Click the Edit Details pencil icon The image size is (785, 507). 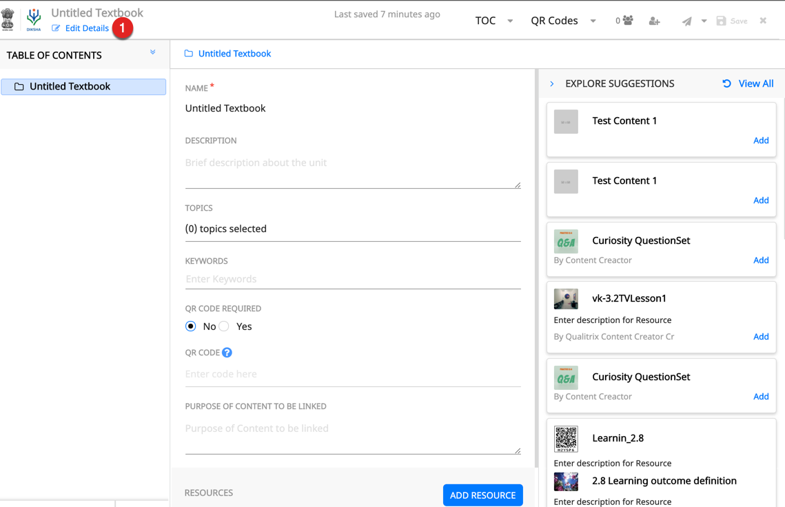pos(56,28)
